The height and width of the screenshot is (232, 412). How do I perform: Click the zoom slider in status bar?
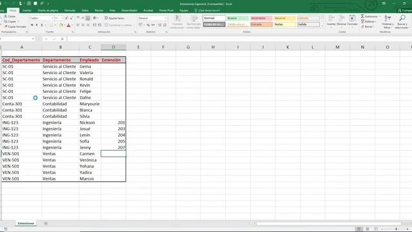[396, 229]
